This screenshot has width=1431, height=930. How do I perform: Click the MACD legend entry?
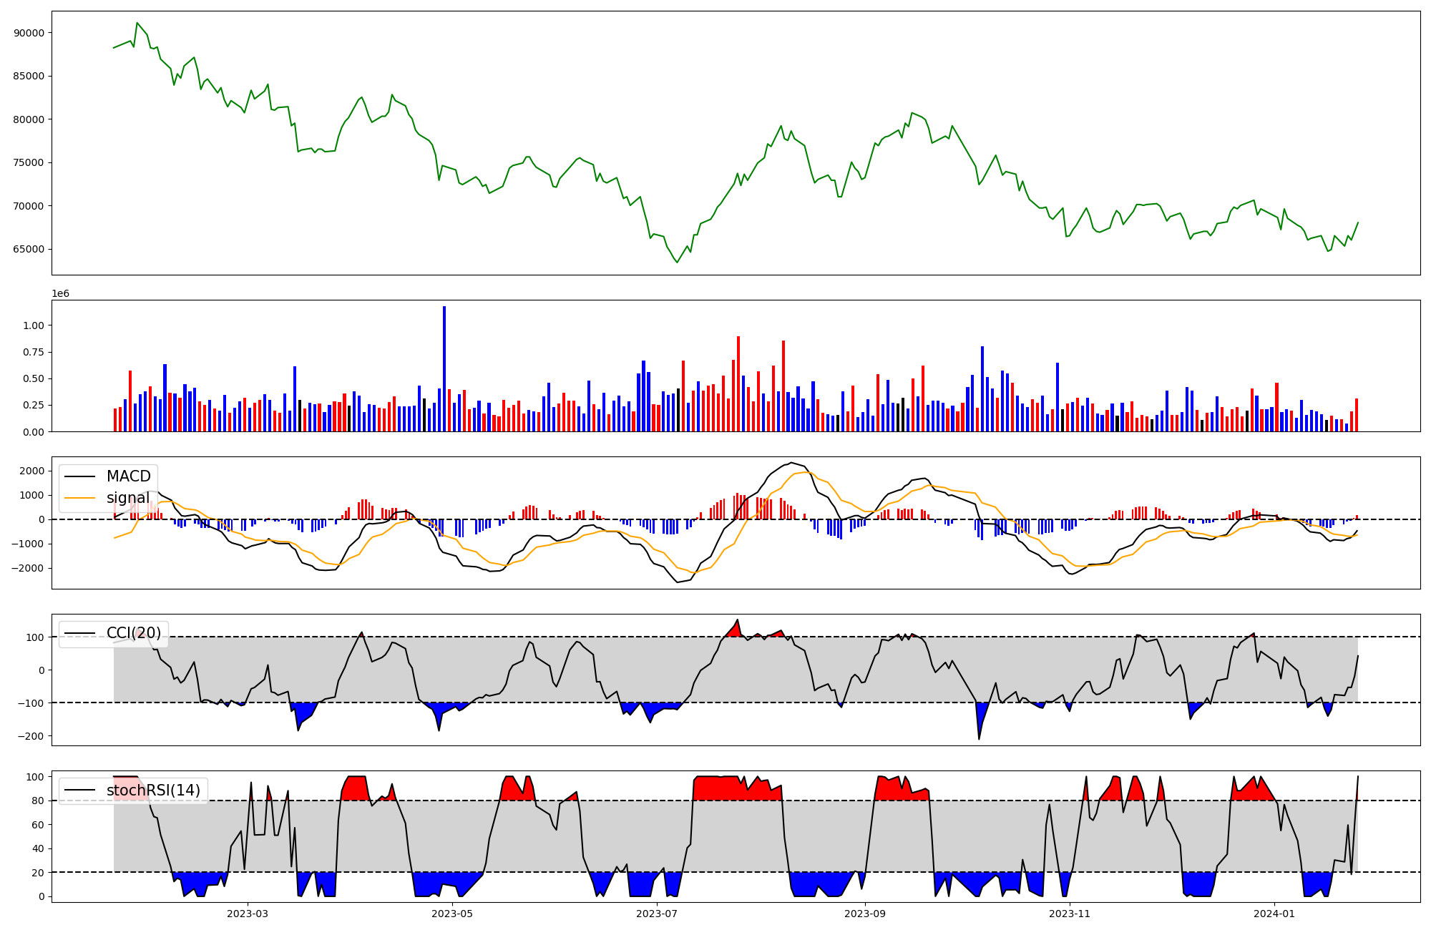tap(128, 476)
